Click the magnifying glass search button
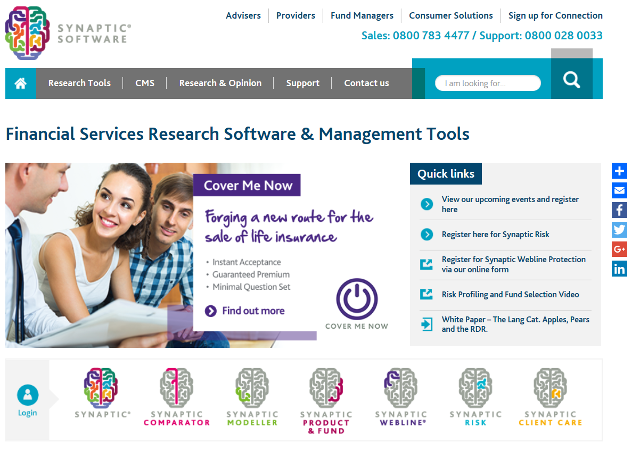632x451 pixels. coord(571,79)
